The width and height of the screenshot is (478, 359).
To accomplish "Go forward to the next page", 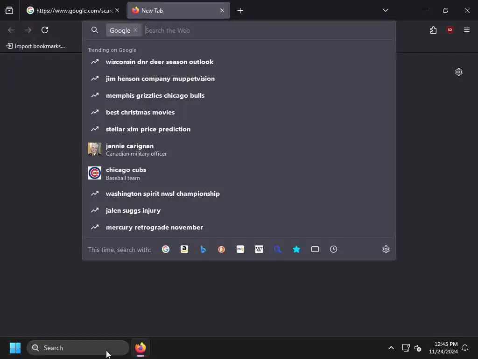I will tap(28, 30).
